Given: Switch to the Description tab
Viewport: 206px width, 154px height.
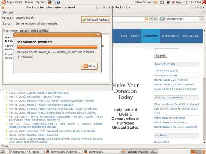Looking at the screenshot, I should 10,31.
